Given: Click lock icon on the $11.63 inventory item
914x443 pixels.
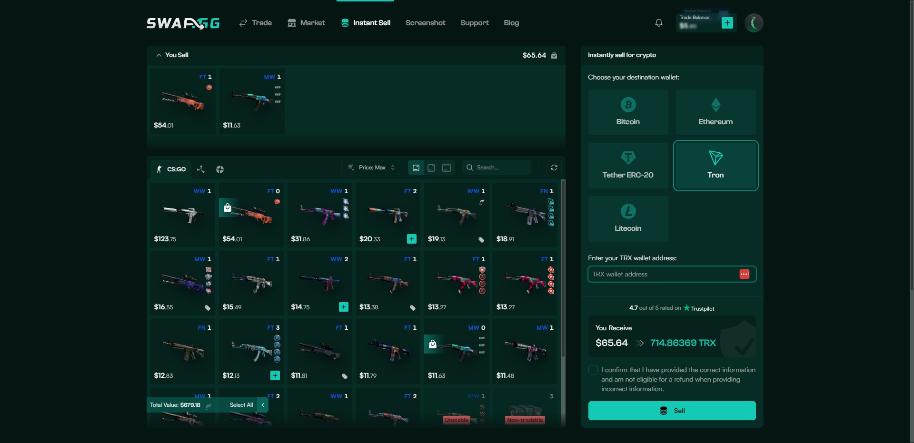Looking at the screenshot, I should pos(433,344).
